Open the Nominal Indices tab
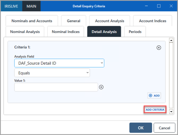Viewport: 178px width, 135px height. (66, 31)
